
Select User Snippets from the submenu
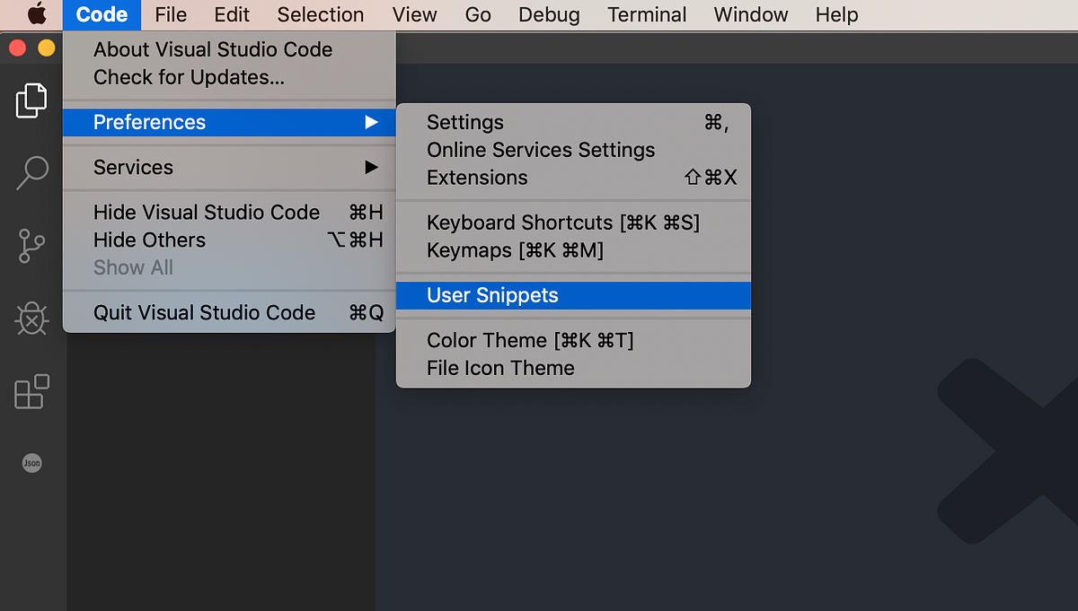coord(491,295)
